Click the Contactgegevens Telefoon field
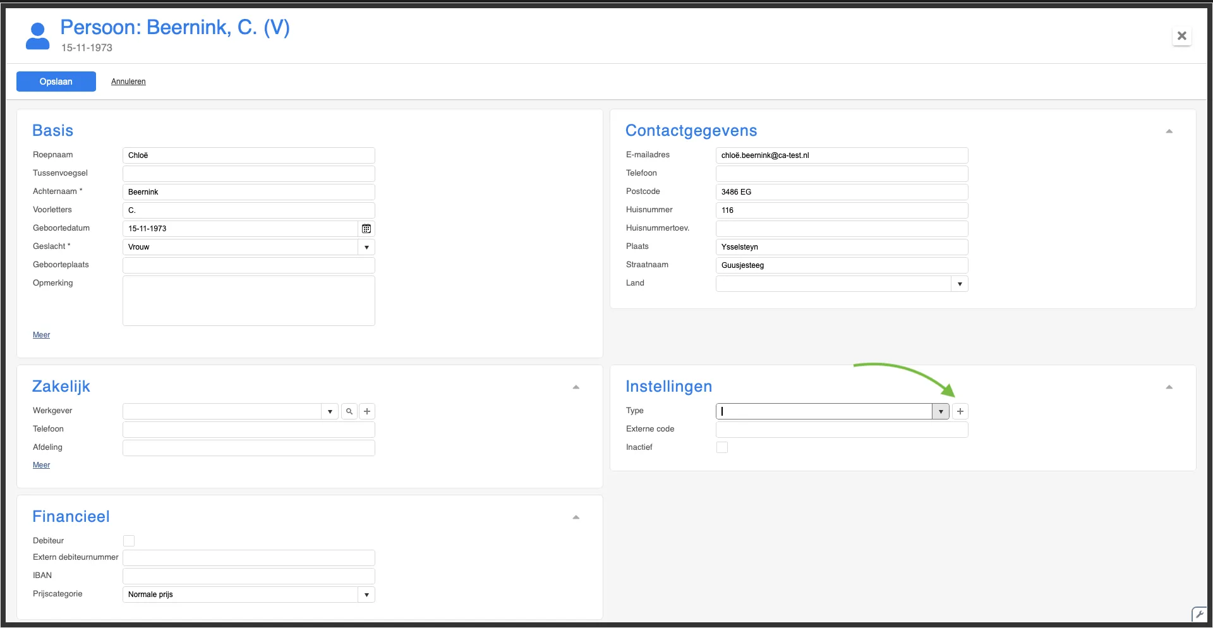 (842, 174)
